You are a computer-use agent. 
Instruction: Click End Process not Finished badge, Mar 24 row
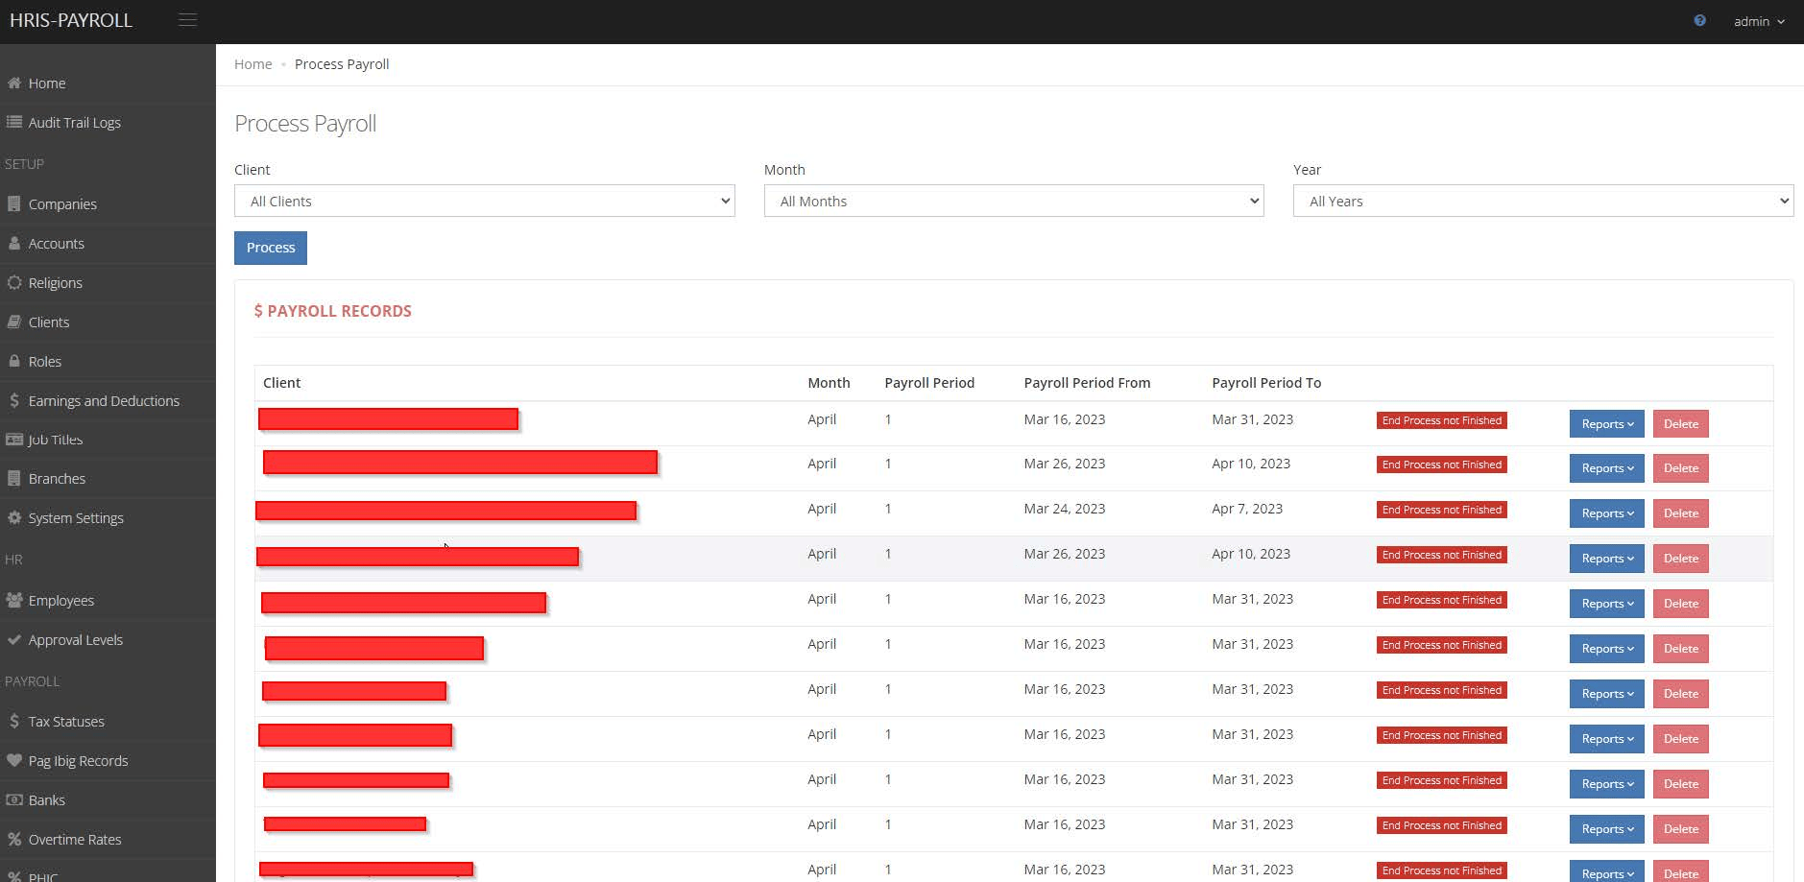point(1442,510)
